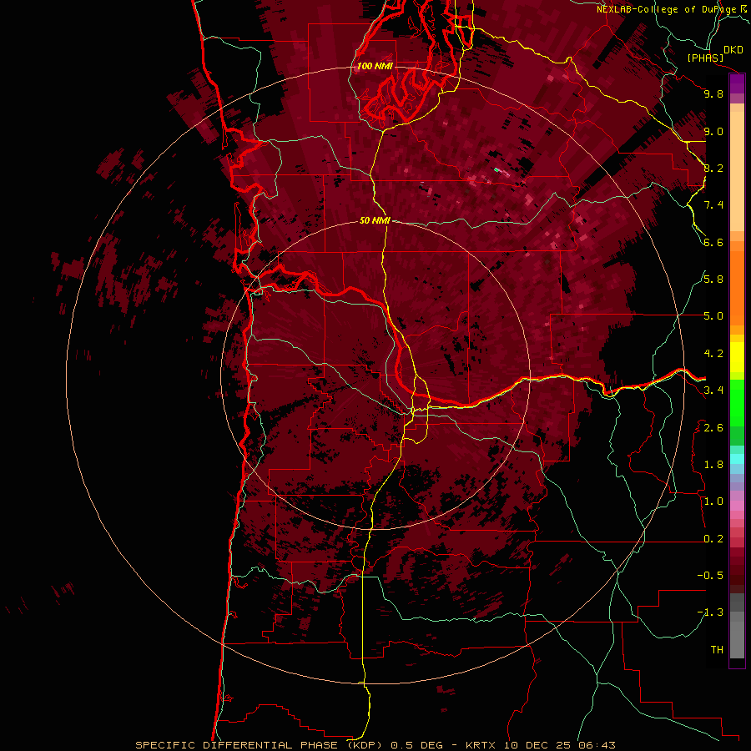Select the 8.2 value on the scale
Screen dimensions: 751x751
[713, 168]
